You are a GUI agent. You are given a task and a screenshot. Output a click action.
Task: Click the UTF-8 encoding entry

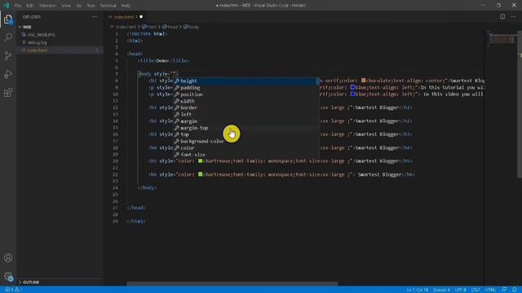(460, 290)
